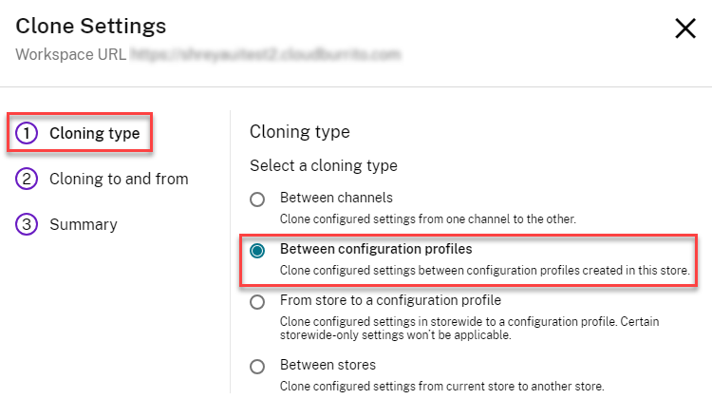Click the step 3 number circle
This screenshot has height=418, width=712.
point(27,225)
